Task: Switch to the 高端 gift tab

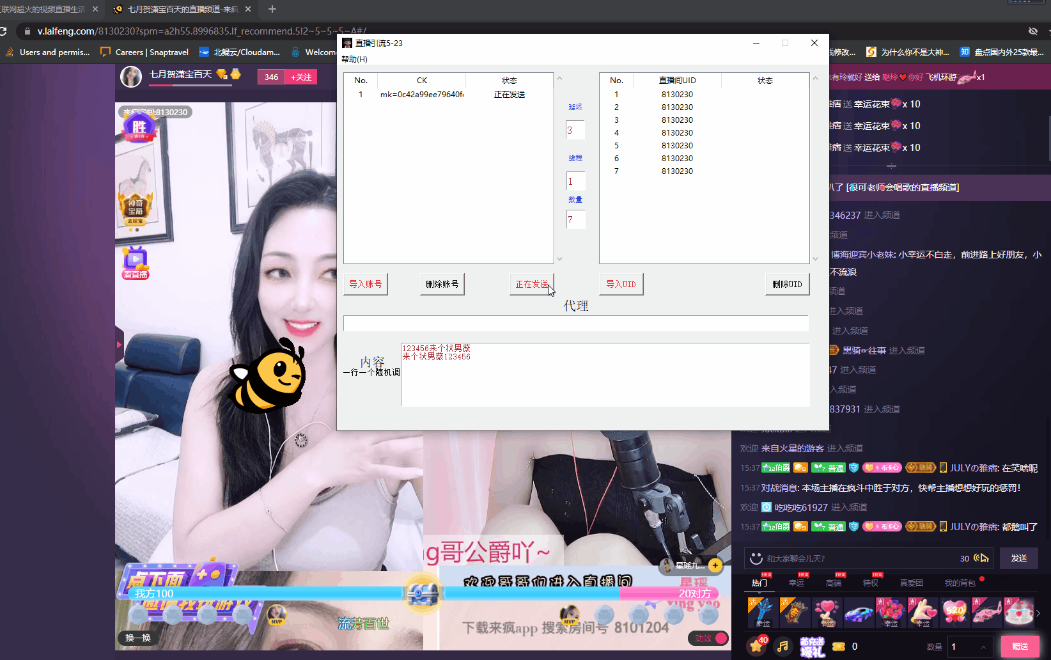Action: (x=834, y=583)
